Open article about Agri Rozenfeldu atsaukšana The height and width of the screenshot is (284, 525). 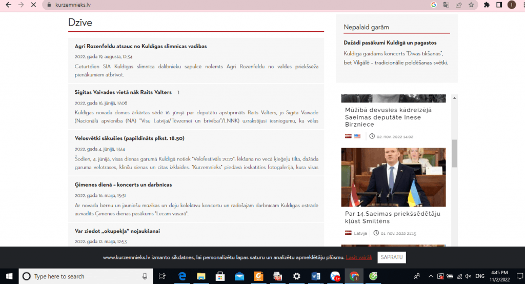(140, 46)
